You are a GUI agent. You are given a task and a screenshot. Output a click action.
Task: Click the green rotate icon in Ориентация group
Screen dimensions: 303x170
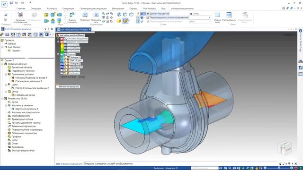(104, 21)
